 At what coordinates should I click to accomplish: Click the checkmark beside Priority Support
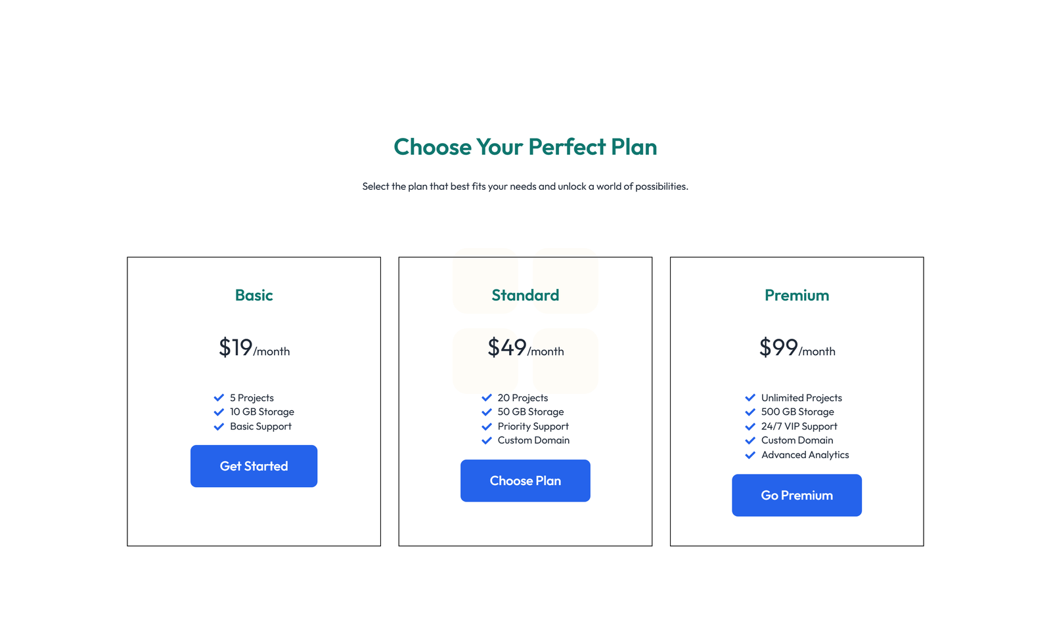tap(487, 426)
